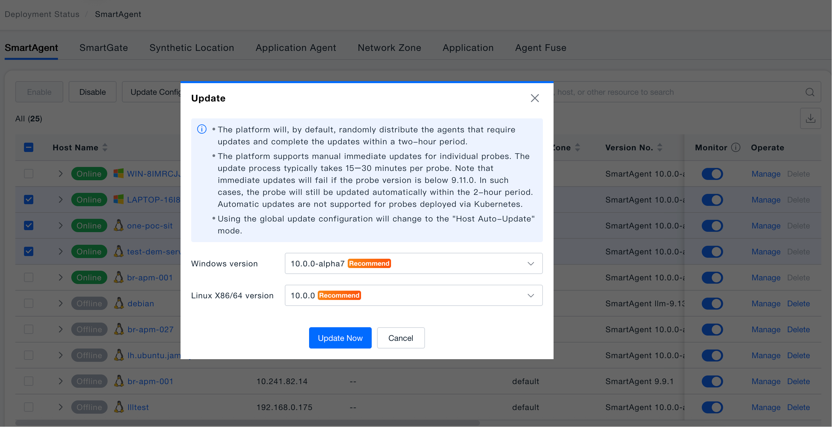832x427 pixels.
Task: Open the Application Agent tab
Action: (x=296, y=48)
